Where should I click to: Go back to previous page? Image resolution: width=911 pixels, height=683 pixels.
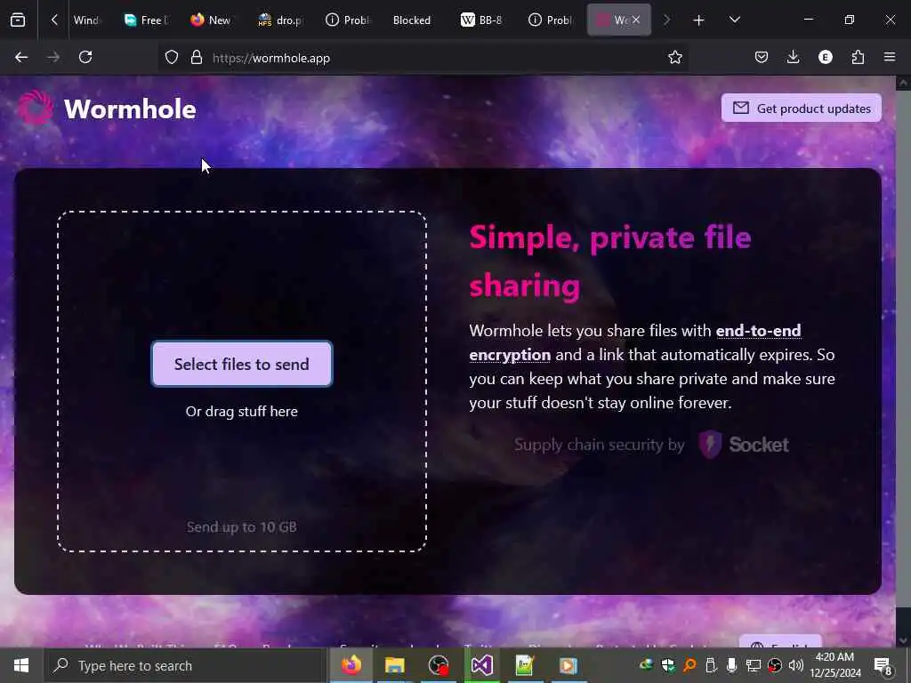(21, 58)
